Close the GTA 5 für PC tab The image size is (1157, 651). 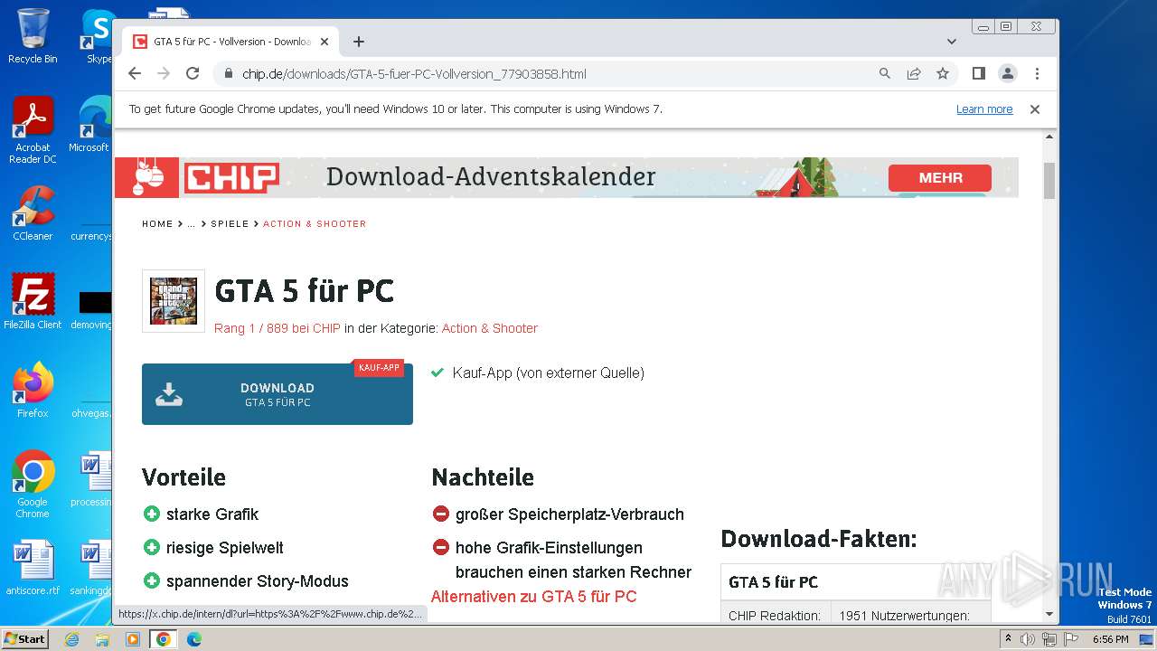coord(325,42)
